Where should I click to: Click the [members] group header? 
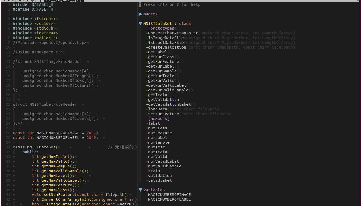click(x=159, y=119)
